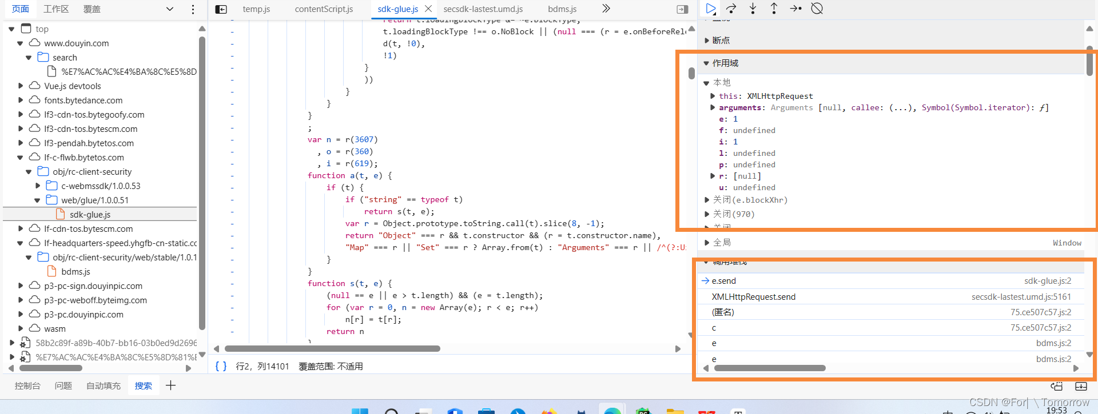Image resolution: width=1098 pixels, height=414 pixels.
Task: Collapse the top frame tree node
Action: (11, 29)
